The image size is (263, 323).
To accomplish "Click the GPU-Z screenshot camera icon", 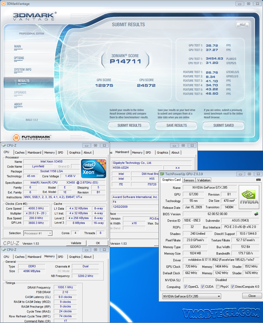I will pos(258,180).
